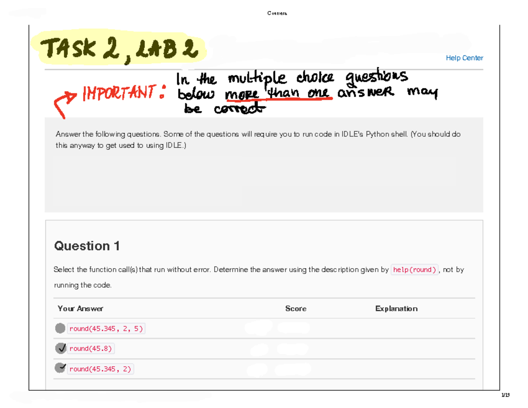The width and height of the screenshot is (528, 408).
Task: Click the Question 1 heading
Action: point(87,246)
